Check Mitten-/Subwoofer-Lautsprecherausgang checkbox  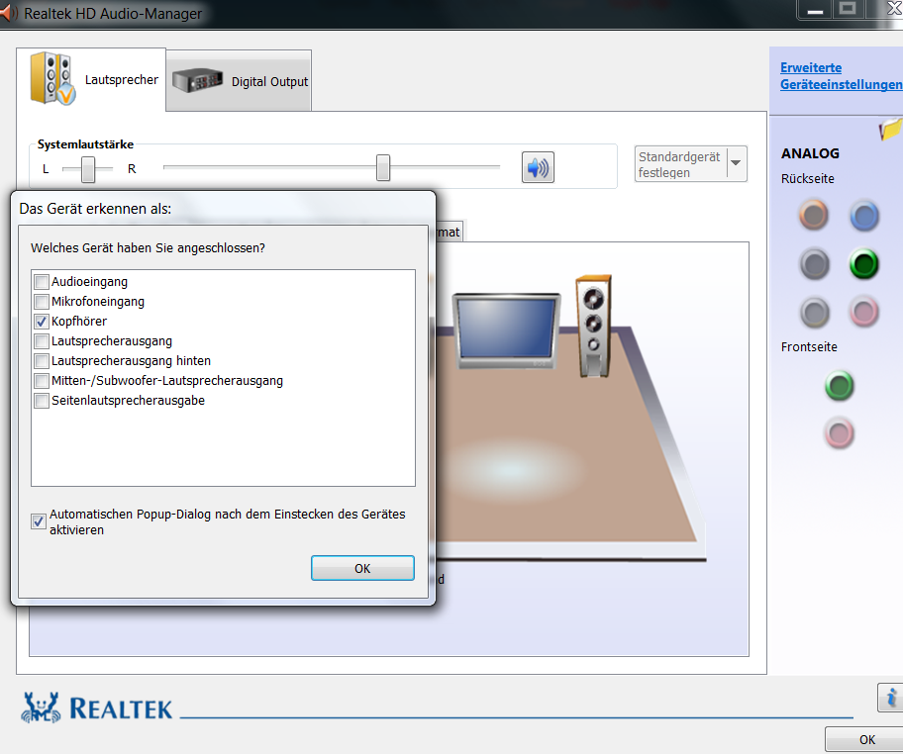pyautogui.click(x=42, y=380)
